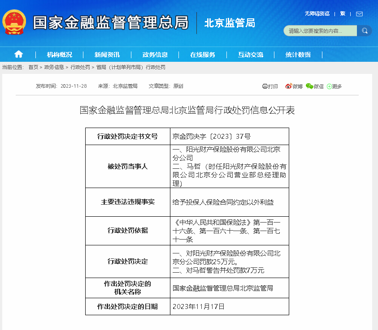Select the text 文章类型：原创
This screenshot has width=378, height=330.
click(166, 86)
